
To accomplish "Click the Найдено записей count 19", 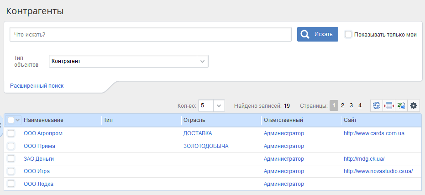I will (x=287, y=106).
